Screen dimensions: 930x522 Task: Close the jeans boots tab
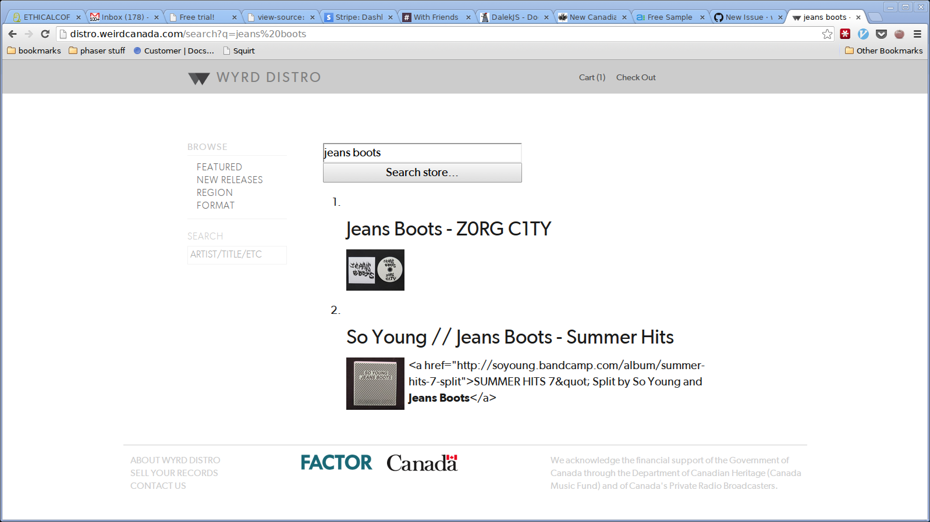point(858,17)
